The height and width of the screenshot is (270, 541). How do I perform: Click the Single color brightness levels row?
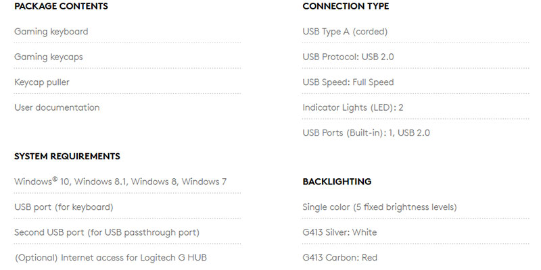(379, 207)
